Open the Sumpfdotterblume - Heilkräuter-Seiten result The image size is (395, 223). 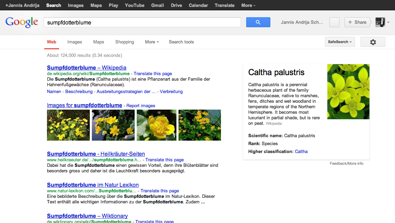tap(96, 154)
